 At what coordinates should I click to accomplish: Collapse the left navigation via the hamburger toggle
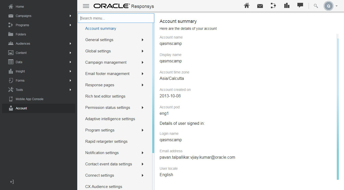tap(86, 6)
